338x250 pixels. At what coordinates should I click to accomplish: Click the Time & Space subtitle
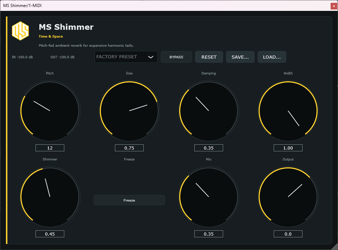(51, 37)
